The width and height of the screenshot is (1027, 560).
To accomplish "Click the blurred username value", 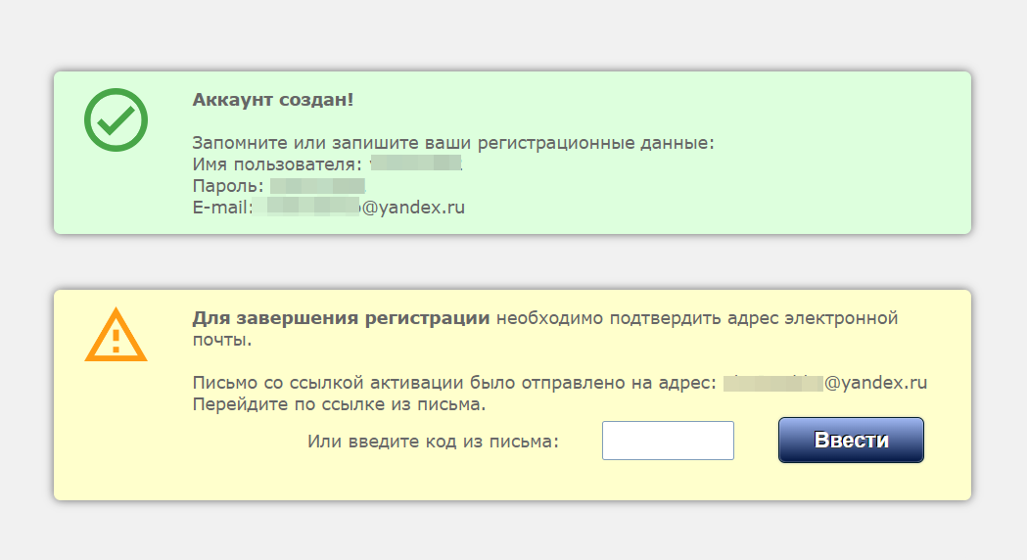I will click(416, 164).
